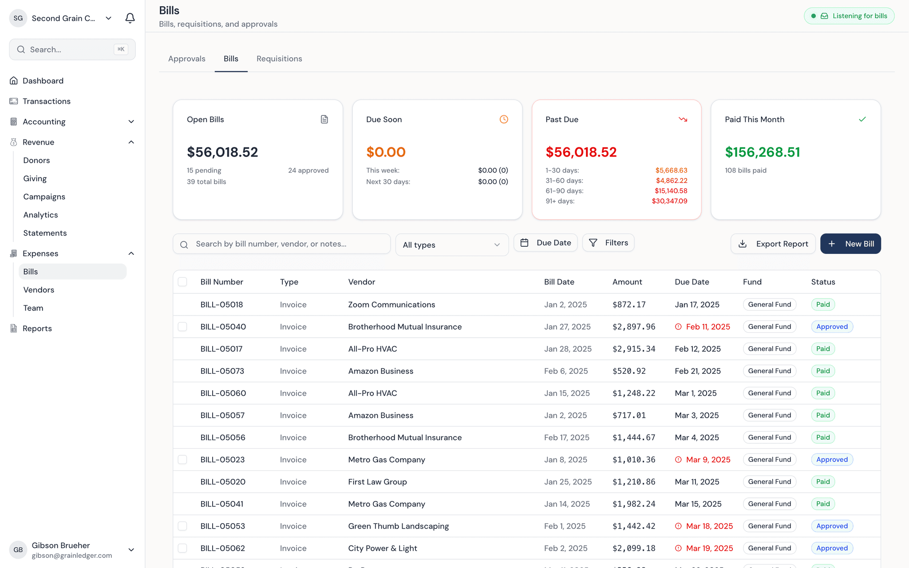Select the BILL-05062 row checkbox
Image resolution: width=909 pixels, height=568 pixels.
182,548
